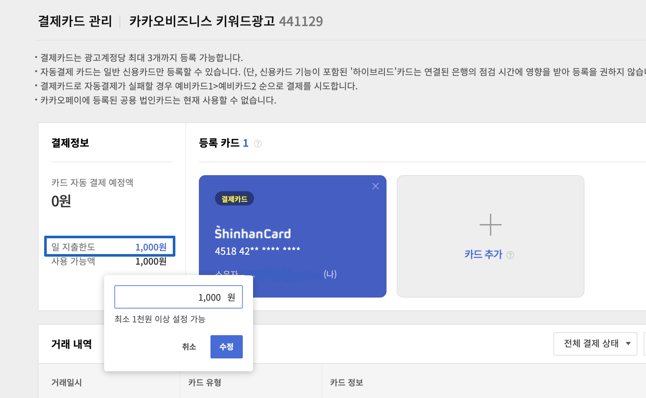646x398 pixels.
Task: Click the 사용 가능액 1,000원 amount
Action: pyautogui.click(x=151, y=261)
